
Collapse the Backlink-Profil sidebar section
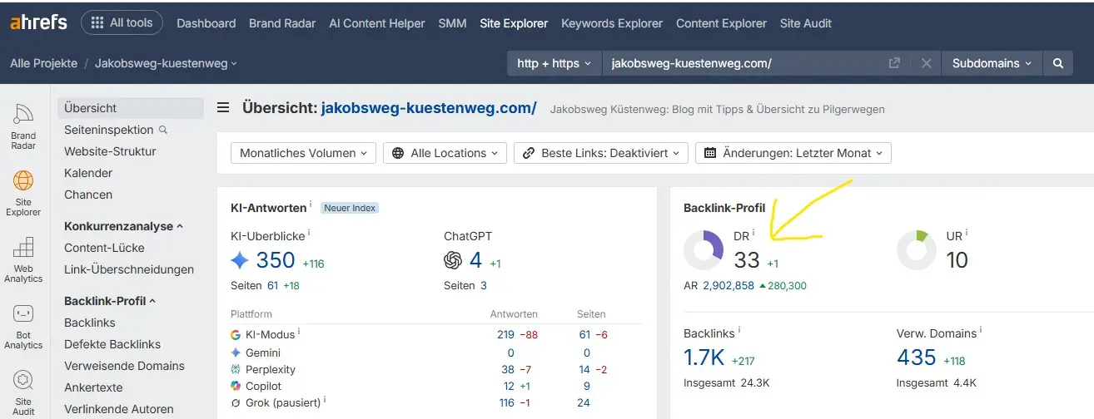click(110, 301)
